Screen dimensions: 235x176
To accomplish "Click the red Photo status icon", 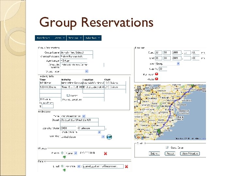I will coord(156,79).
